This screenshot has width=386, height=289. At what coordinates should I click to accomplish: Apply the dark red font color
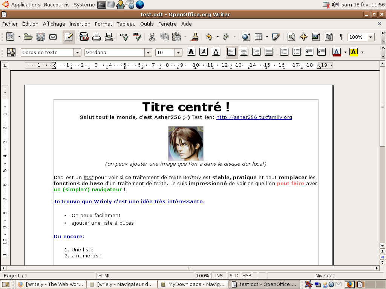337,52
